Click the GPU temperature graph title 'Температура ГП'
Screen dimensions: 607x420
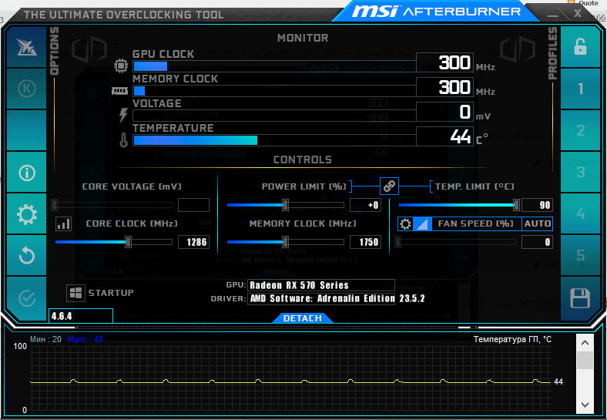[512, 339]
